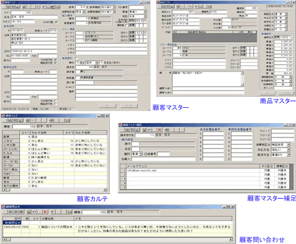The image size is (296, 244).
Task: Click the red X delete icon in 顧客問合せ toolbar
Action: click(45, 212)
